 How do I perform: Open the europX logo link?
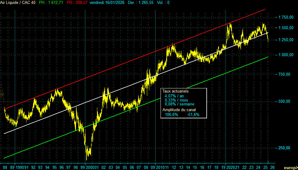point(291,167)
